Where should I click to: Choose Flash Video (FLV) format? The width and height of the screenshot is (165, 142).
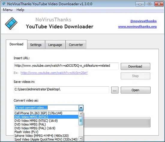tap(26, 132)
